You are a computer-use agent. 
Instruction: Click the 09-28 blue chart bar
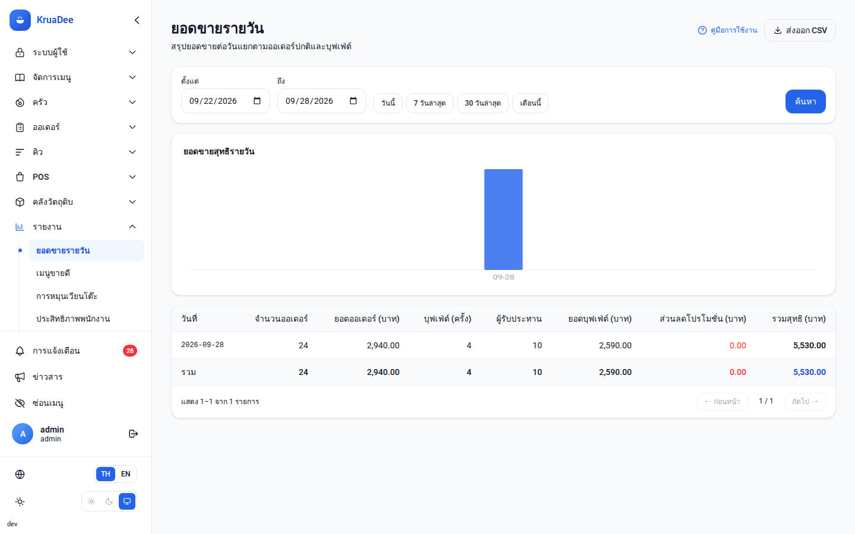(x=503, y=220)
